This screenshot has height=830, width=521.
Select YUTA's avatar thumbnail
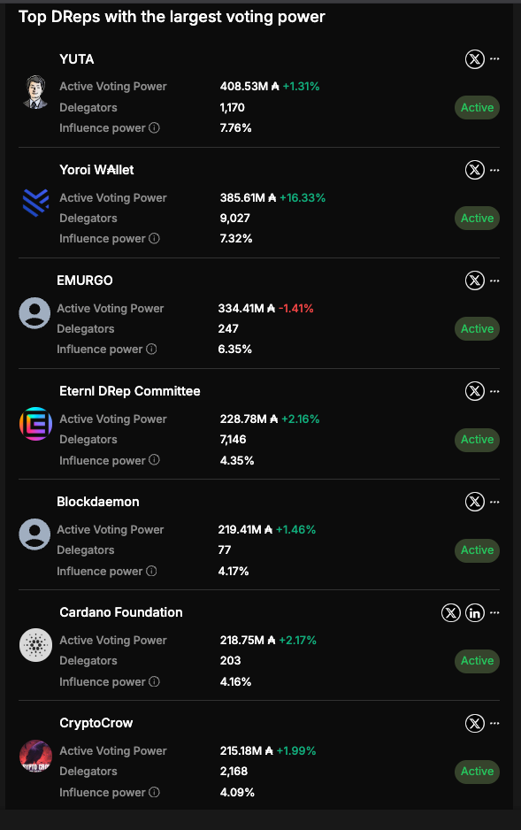coord(35,92)
